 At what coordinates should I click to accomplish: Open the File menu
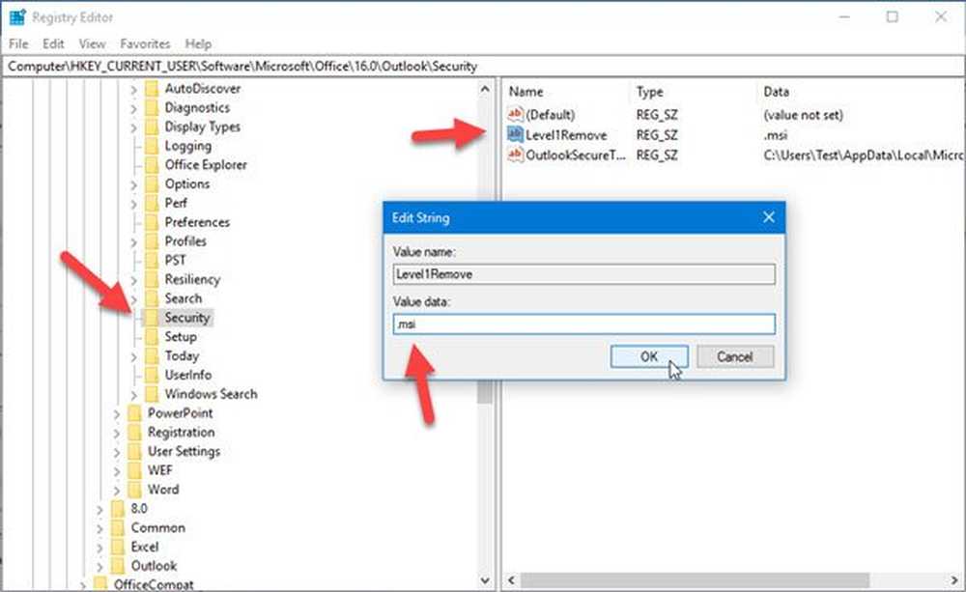click(x=18, y=43)
